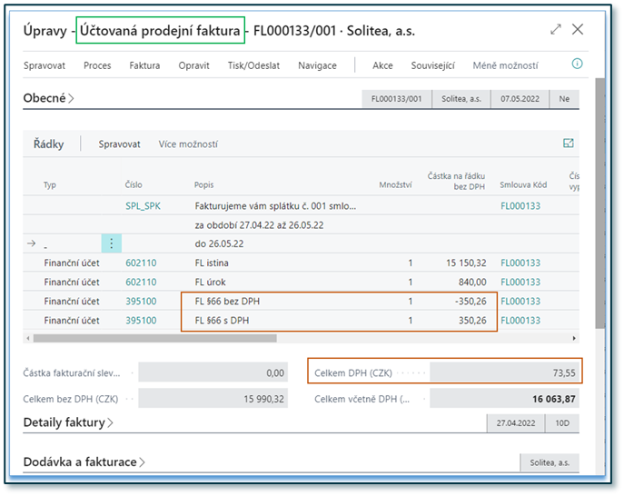Expand the Detaily faktury section
Image resolution: width=624 pixels, height=496 pixels.
coord(68,422)
